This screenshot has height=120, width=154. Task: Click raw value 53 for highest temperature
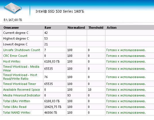pos(46,38)
